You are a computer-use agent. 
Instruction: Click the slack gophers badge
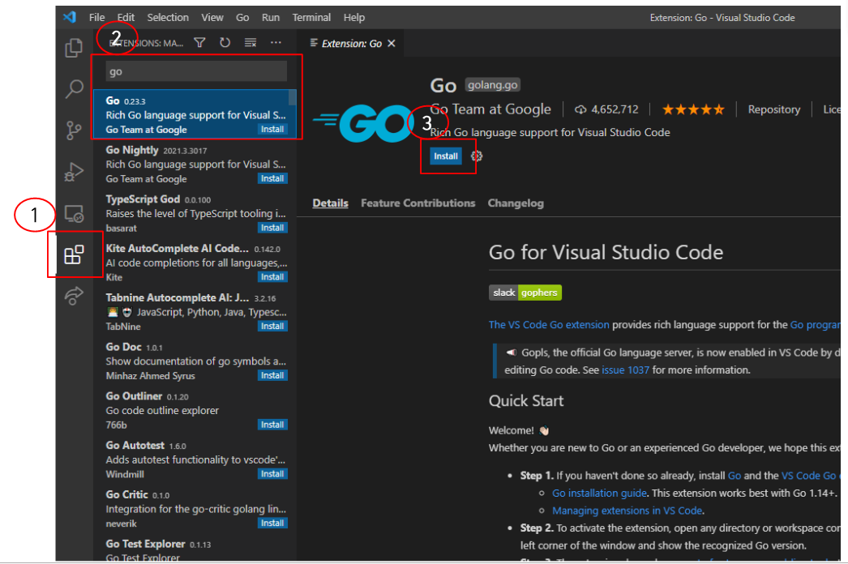pyautogui.click(x=525, y=293)
